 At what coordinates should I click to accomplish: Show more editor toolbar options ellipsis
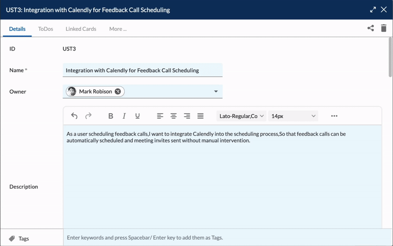click(x=335, y=116)
